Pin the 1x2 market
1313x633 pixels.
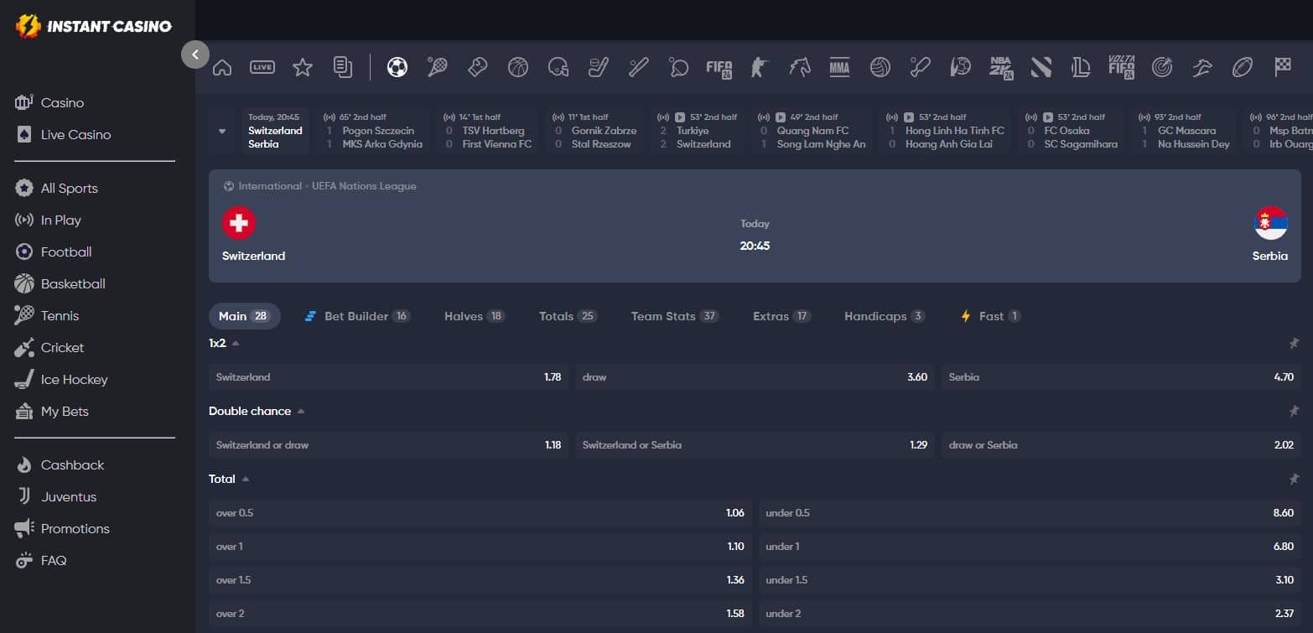pos(1294,344)
